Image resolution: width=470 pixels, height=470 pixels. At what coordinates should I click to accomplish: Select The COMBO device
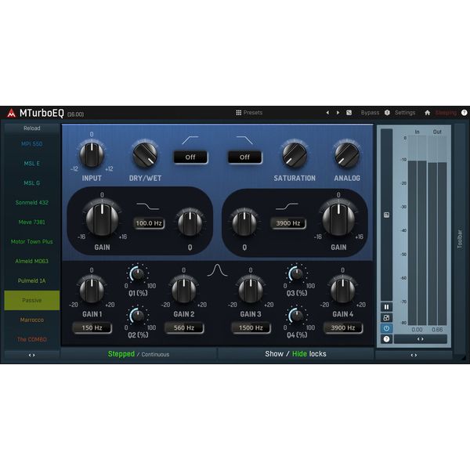pyautogui.click(x=32, y=339)
